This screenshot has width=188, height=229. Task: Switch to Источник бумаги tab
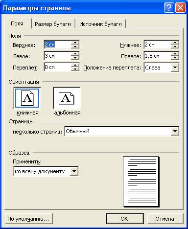[100, 24]
